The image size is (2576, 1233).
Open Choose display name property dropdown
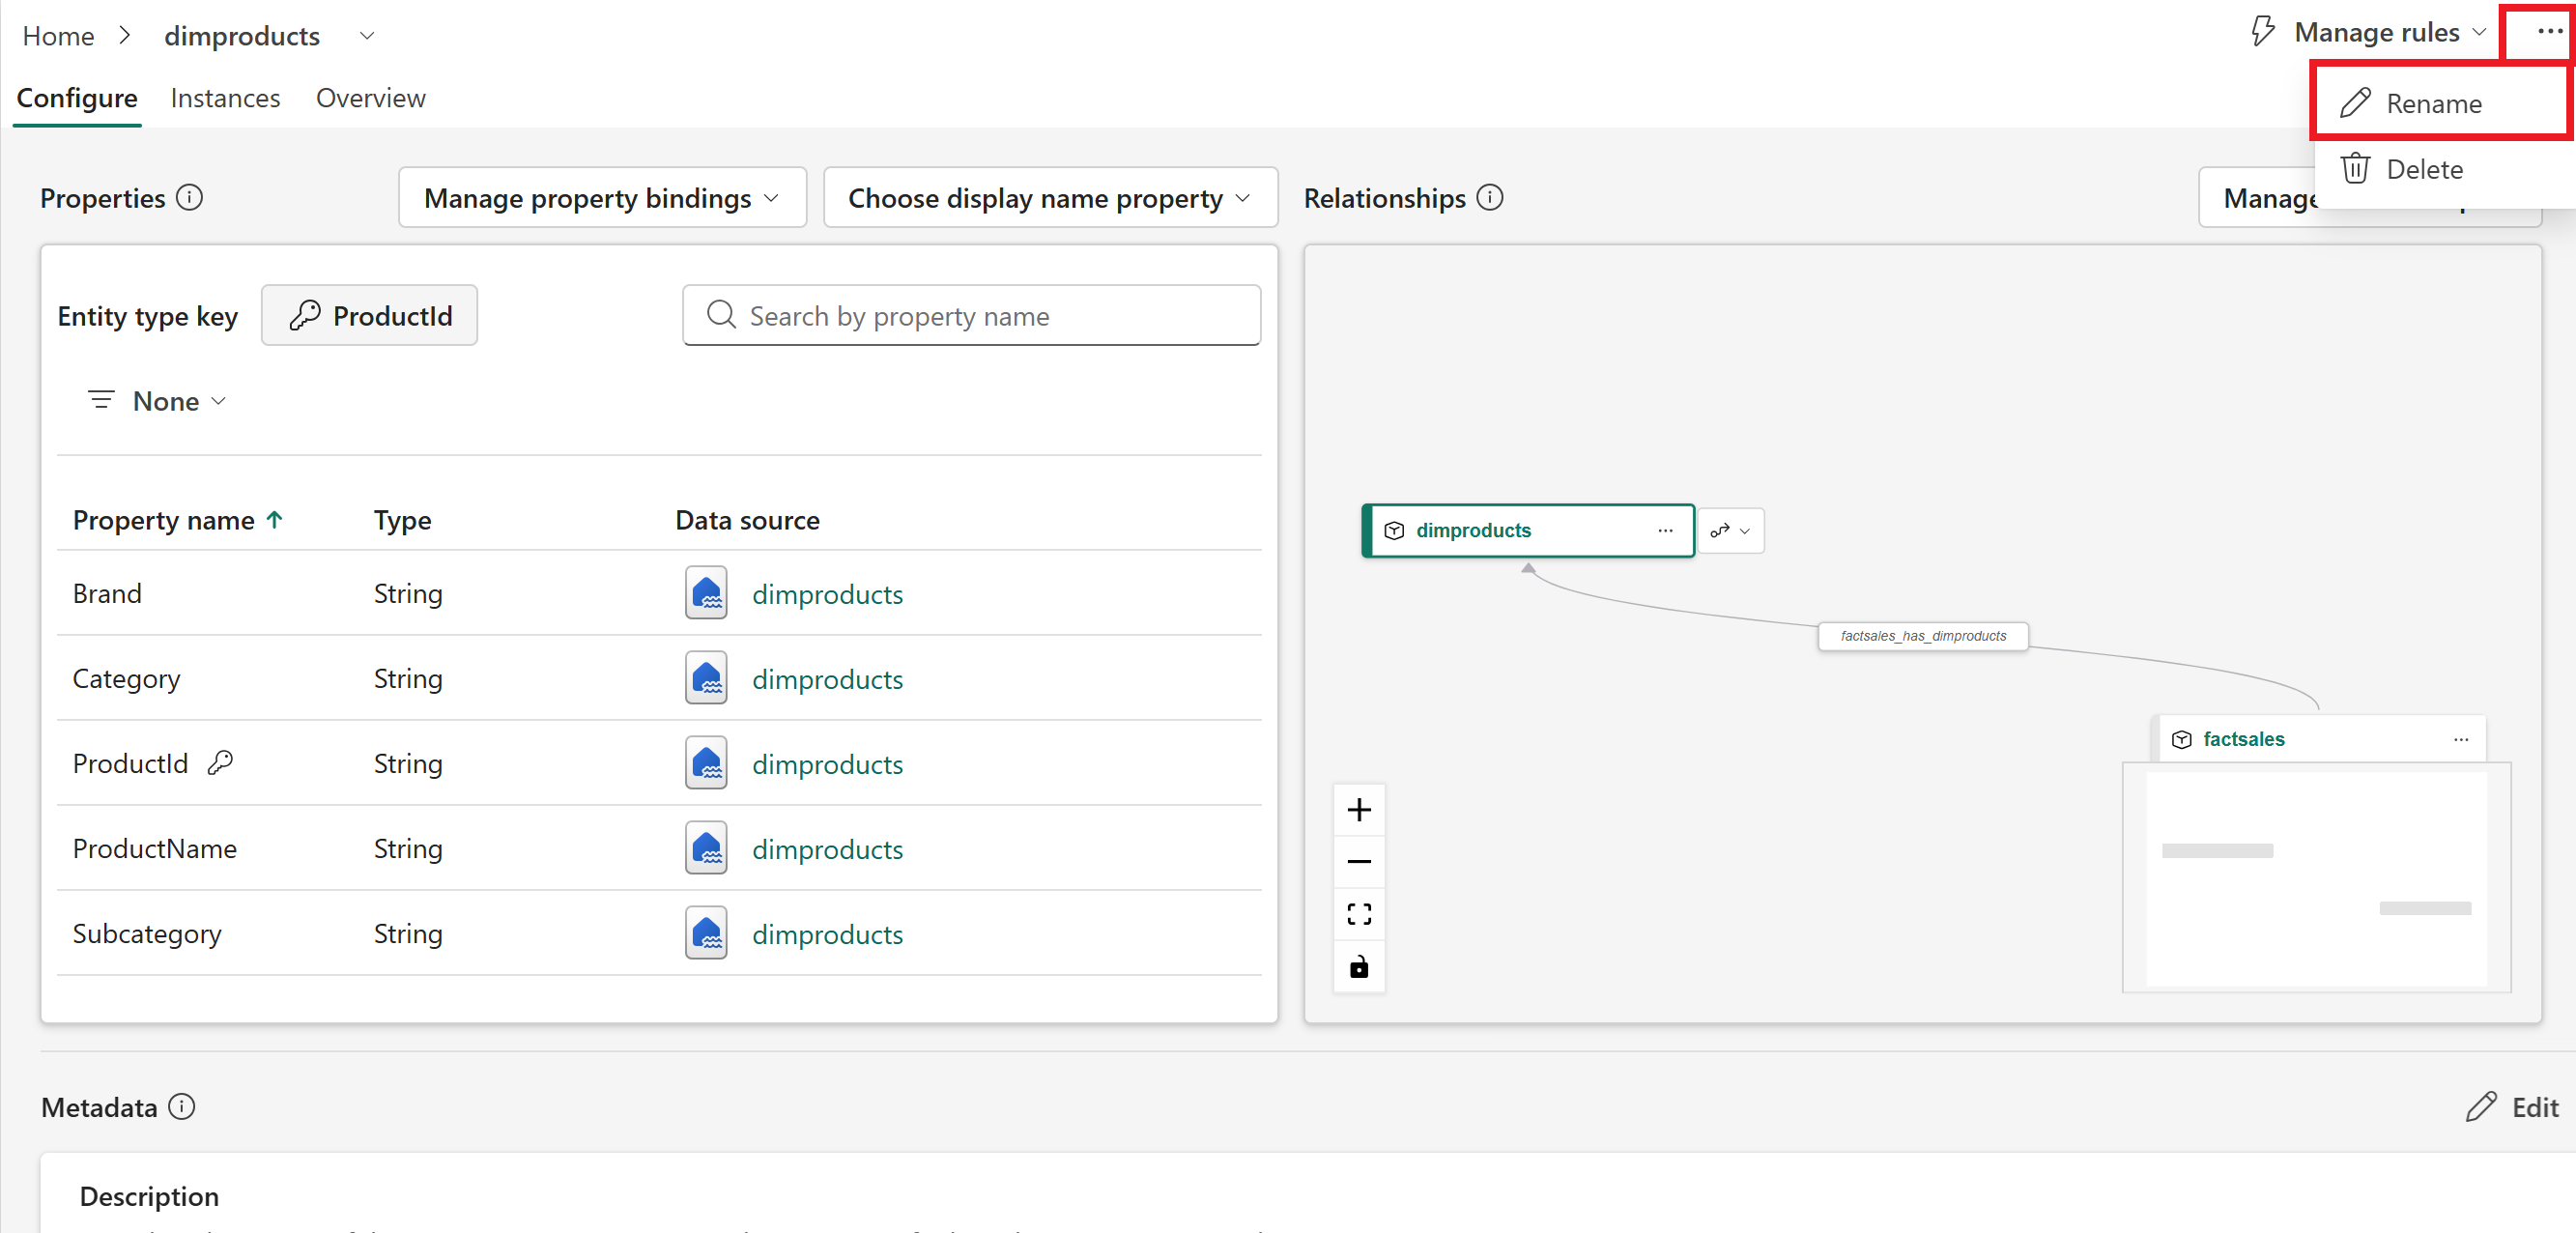point(1050,198)
